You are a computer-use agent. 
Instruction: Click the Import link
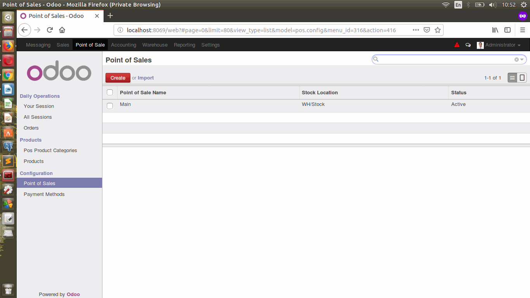coord(146,78)
